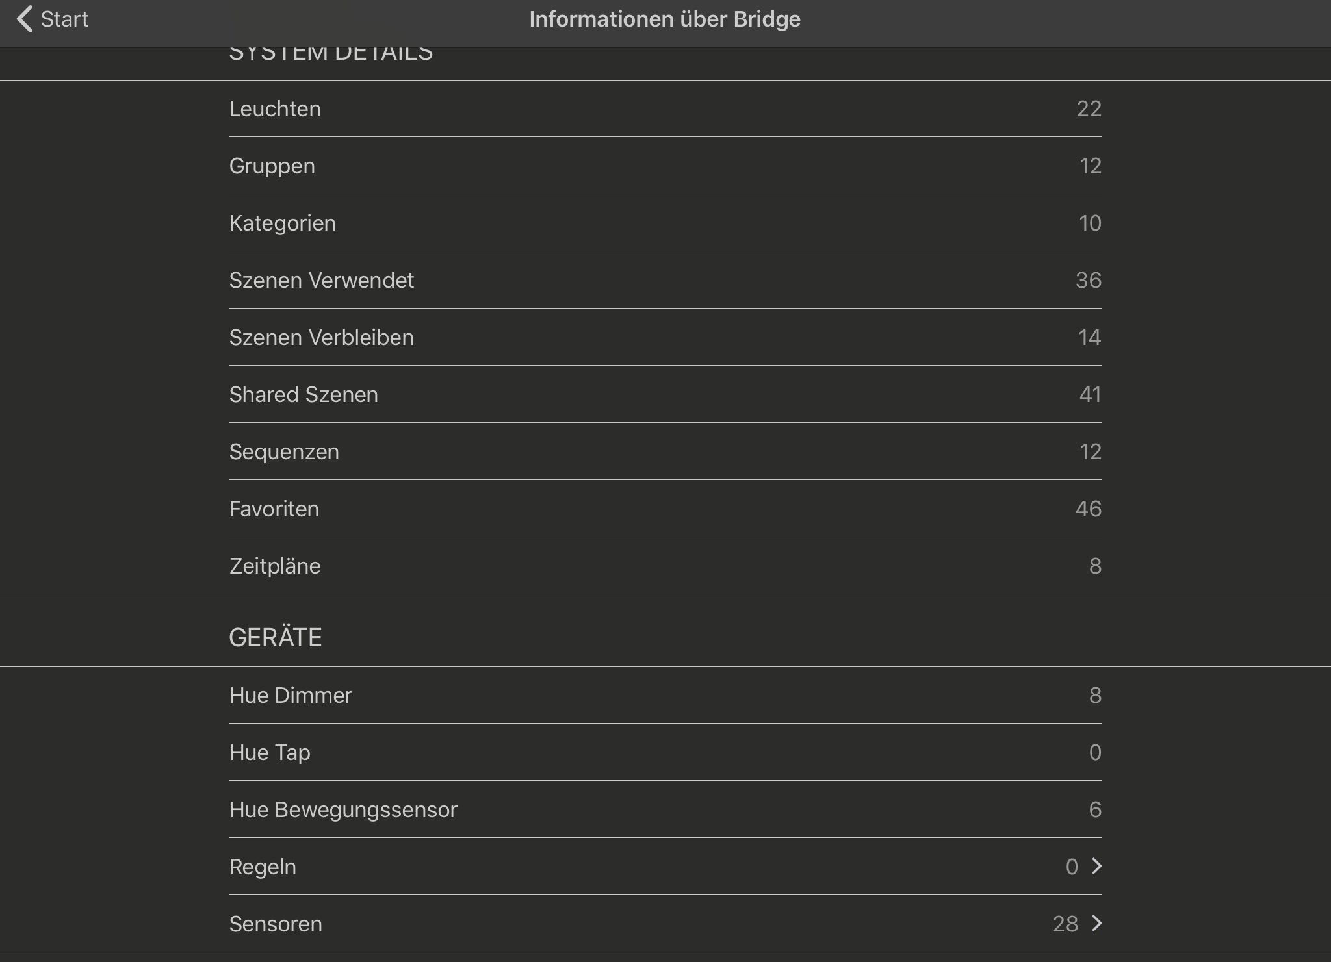
Task: Expand the Regeln chevron arrow
Action: 1097,867
